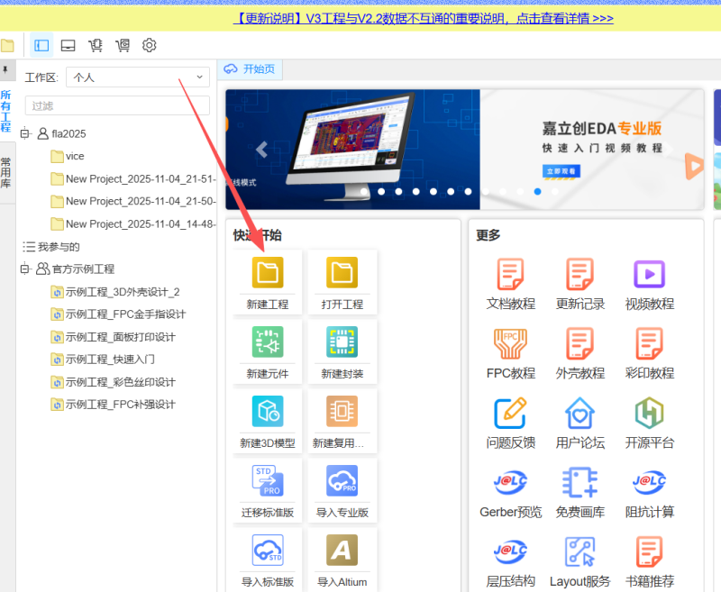Collapse the 官方示例工程 tree node
The height and width of the screenshot is (592, 721).
pos(25,269)
